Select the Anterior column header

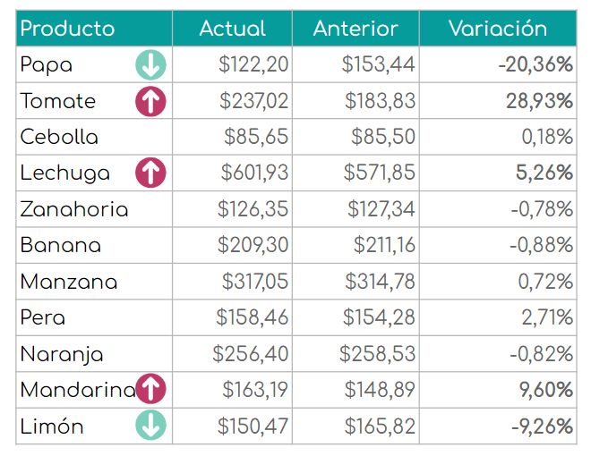(x=355, y=29)
